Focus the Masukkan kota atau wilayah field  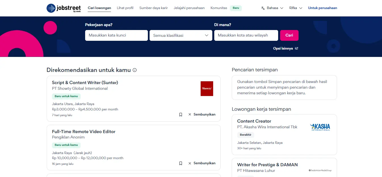click(x=246, y=35)
